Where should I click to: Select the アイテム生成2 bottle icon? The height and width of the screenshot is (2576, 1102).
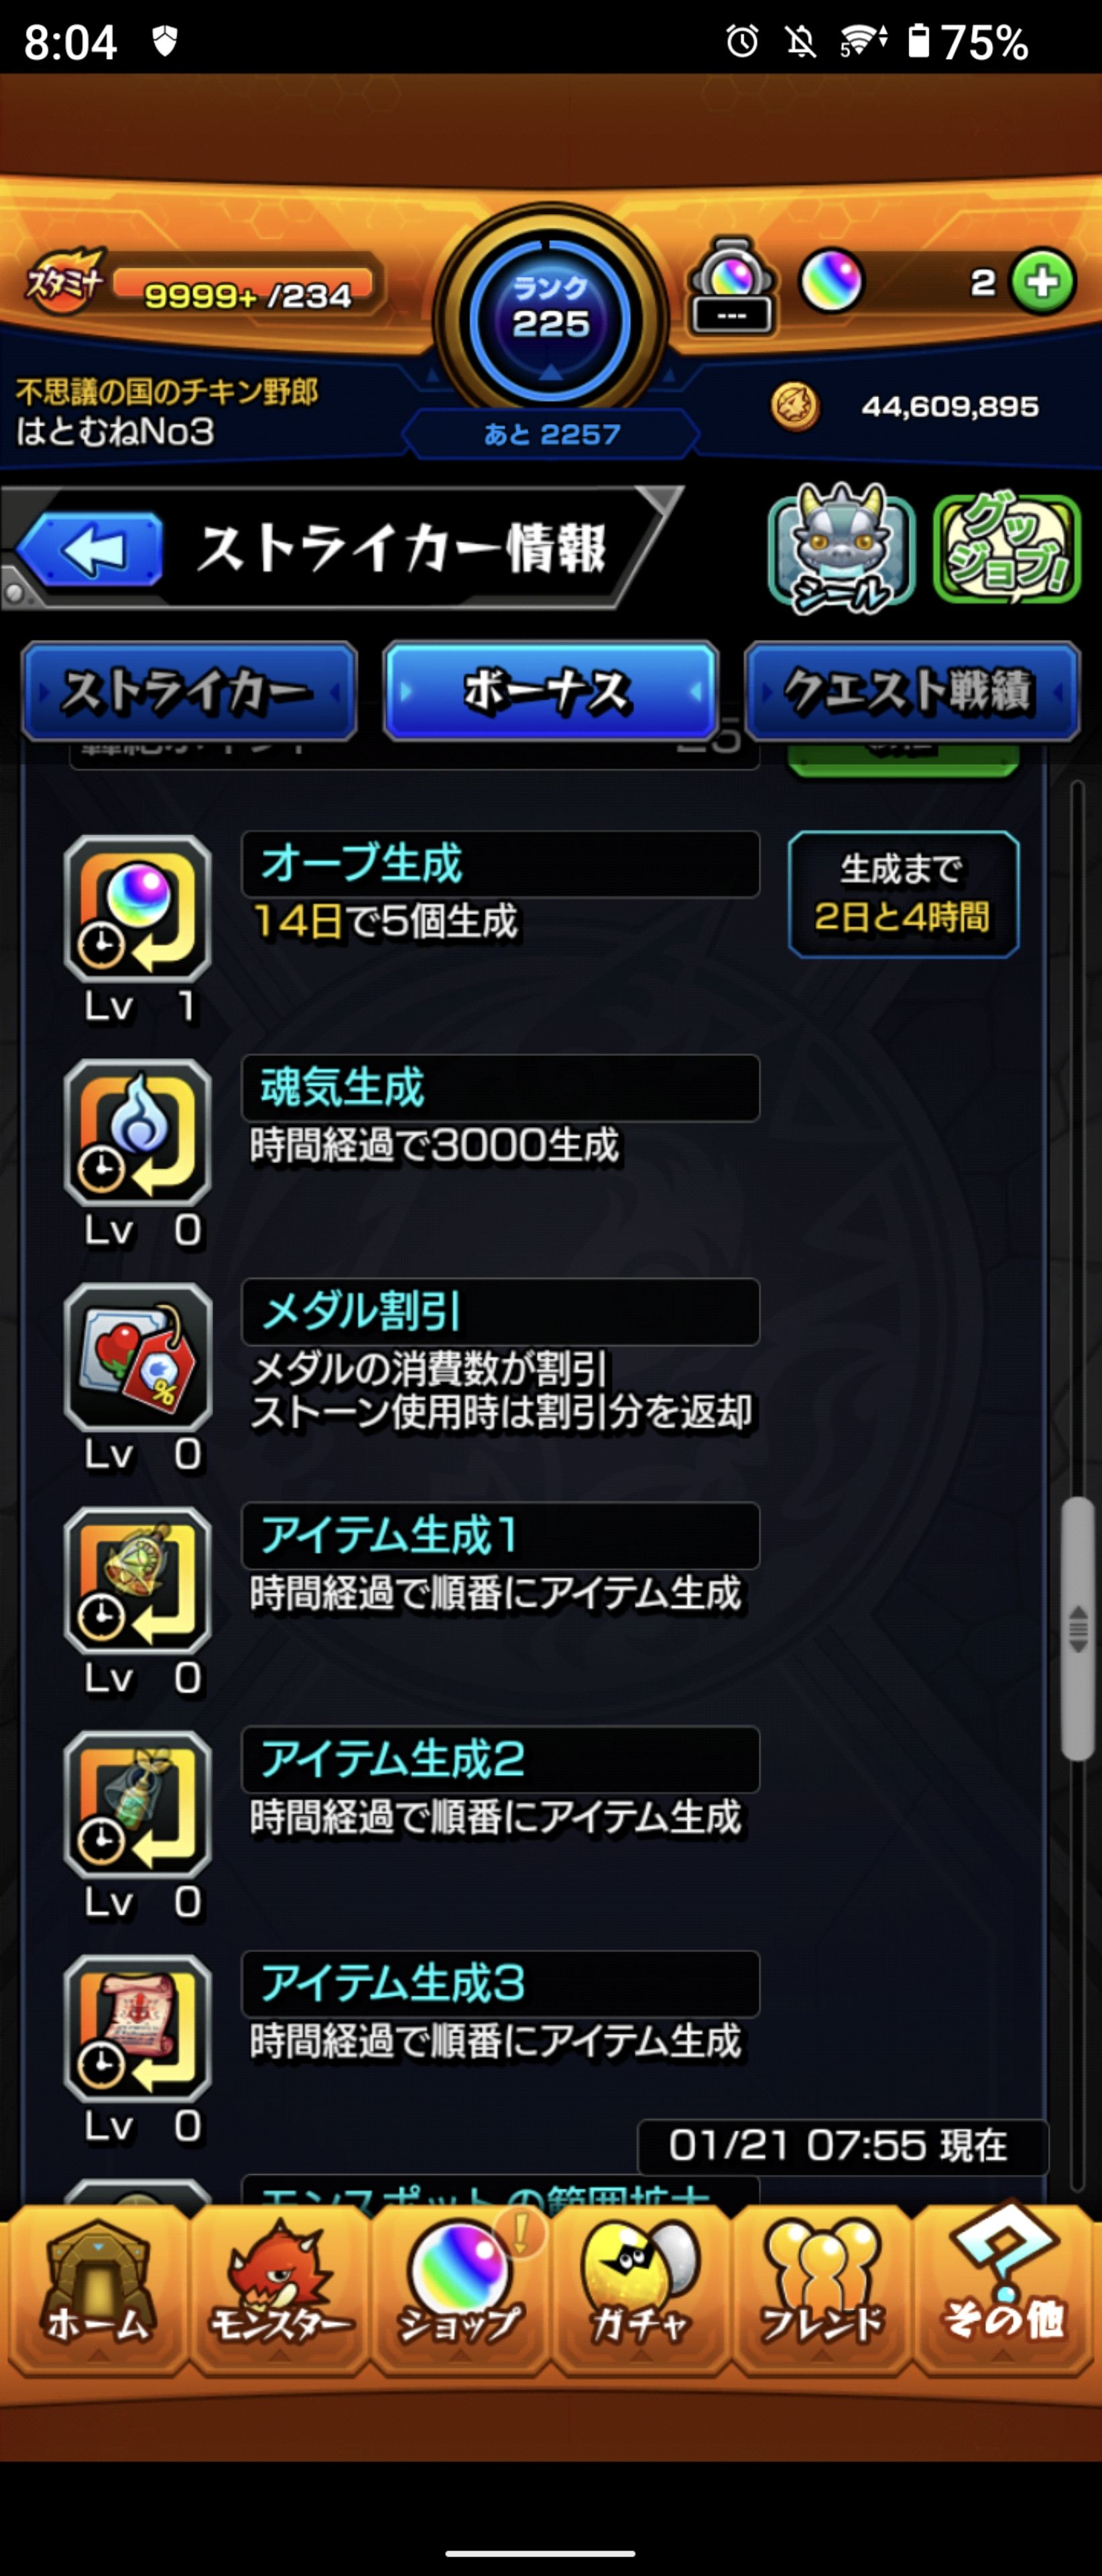tap(138, 1804)
